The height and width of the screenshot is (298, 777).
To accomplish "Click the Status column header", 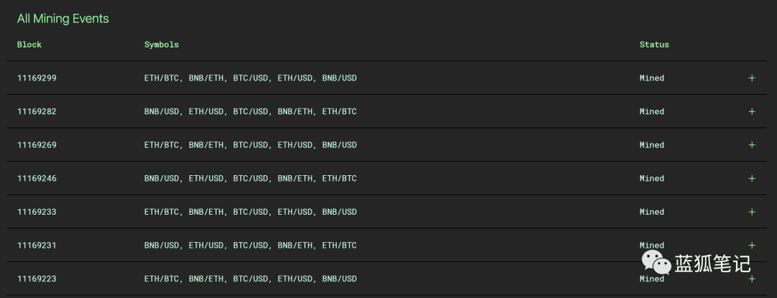I will click(x=654, y=45).
